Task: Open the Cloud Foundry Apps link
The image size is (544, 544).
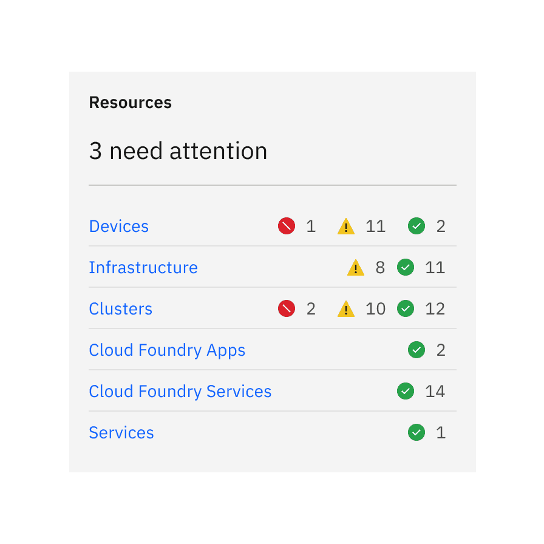Action: click(x=167, y=350)
